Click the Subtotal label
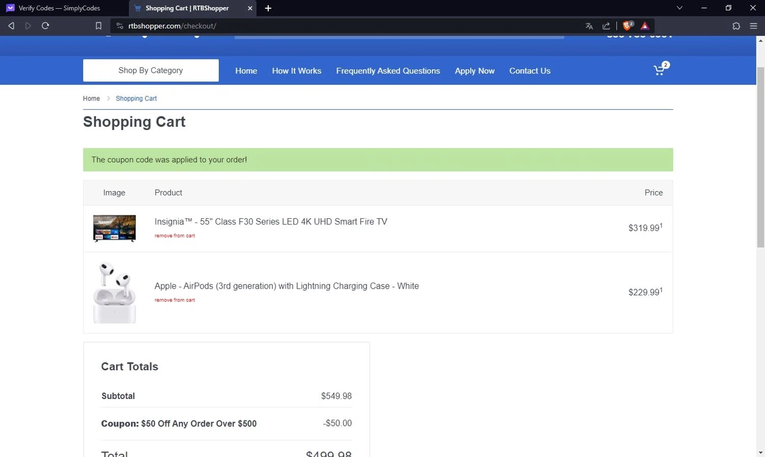Screen dimensions: 765x457 (x=118, y=396)
